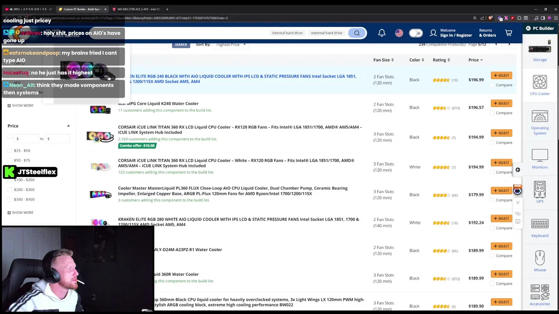The height and width of the screenshot is (314, 559).
Task: Open a new browser tab with plus
Action: coord(167,9)
